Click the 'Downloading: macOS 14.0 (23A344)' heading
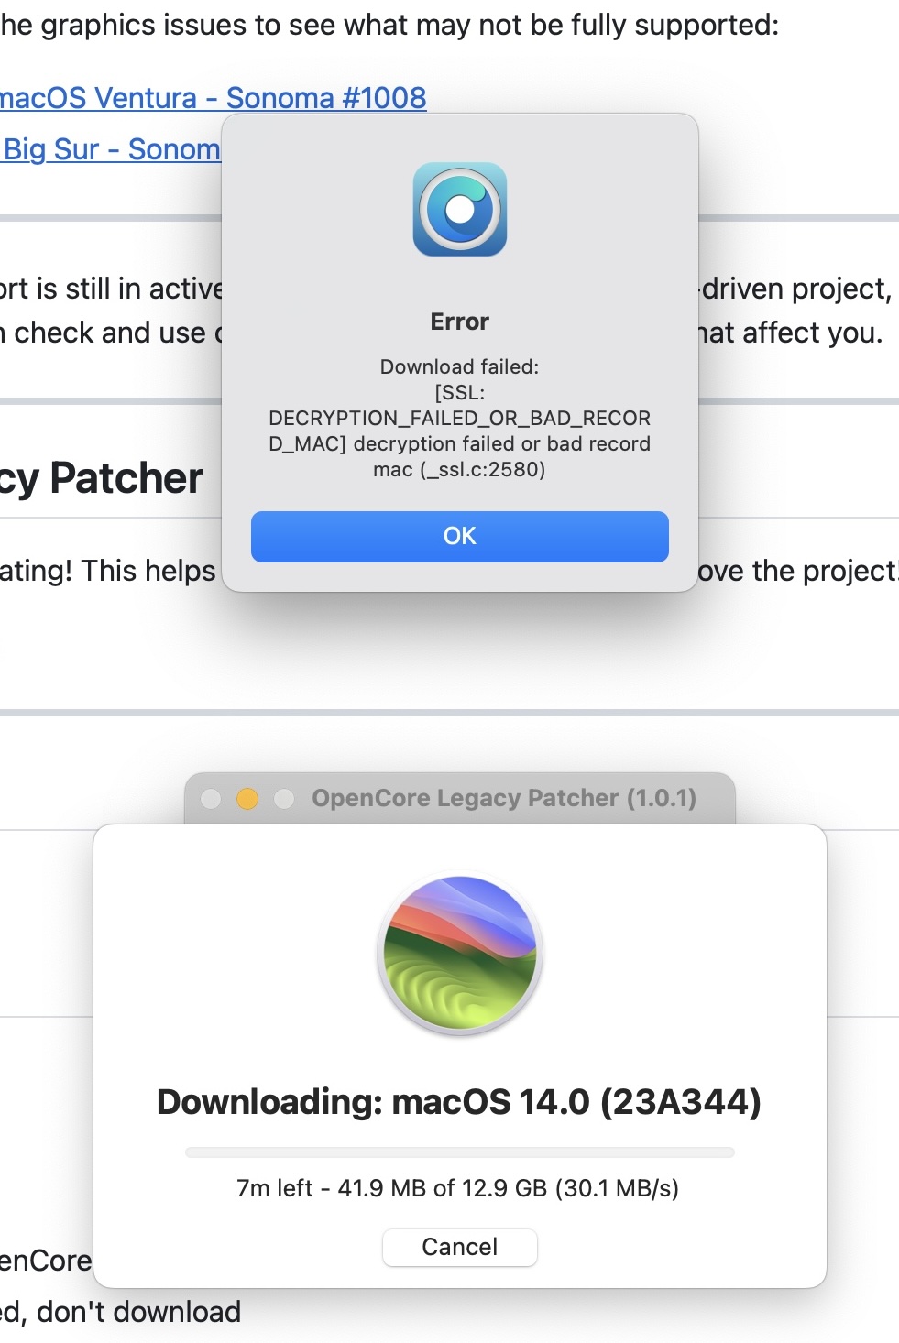Image resolution: width=899 pixels, height=1343 pixels. coord(459,1101)
